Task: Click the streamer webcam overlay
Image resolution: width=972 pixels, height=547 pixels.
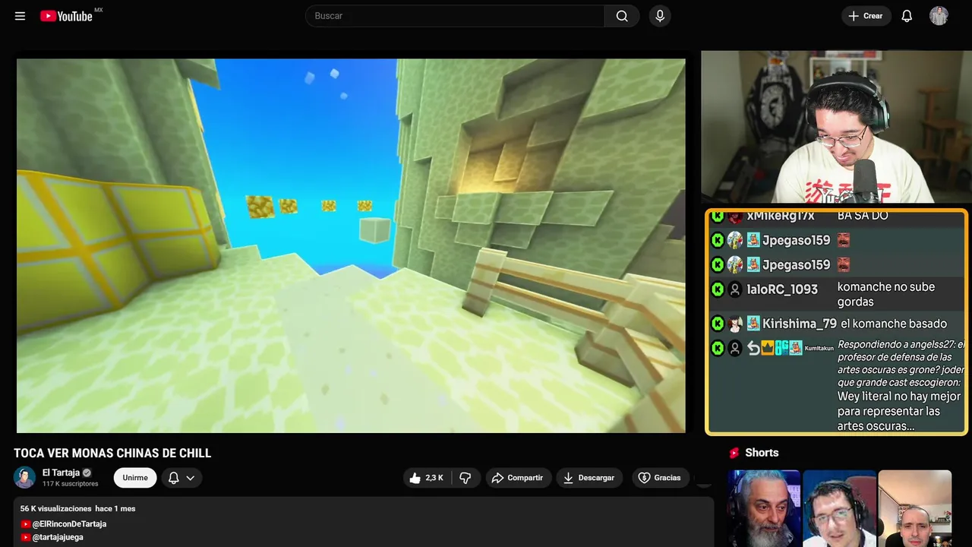Action: click(x=836, y=127)
